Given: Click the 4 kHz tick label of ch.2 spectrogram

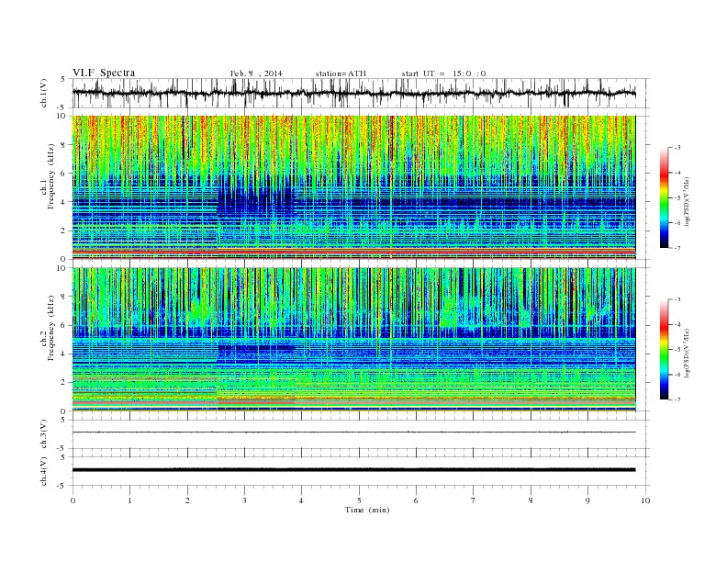Looking at the screenshot, I should (x=63, y=354).
